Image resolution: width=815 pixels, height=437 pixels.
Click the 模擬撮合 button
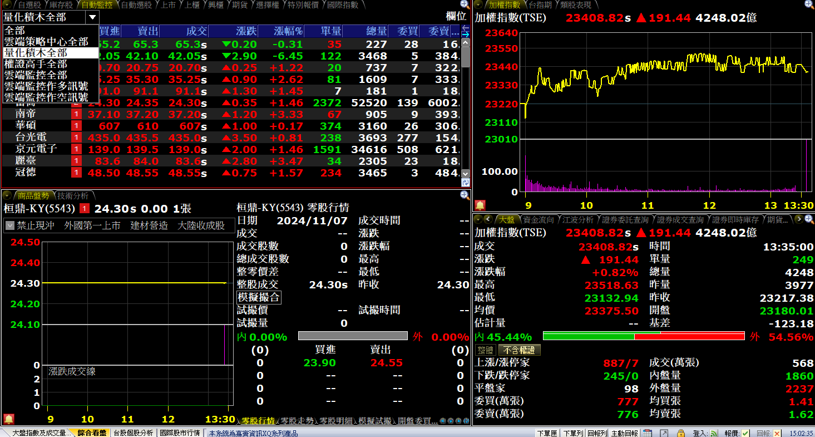coord(259,297)
